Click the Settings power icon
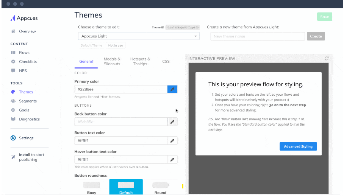Viewport: 344px width, 196px height. 13,138
